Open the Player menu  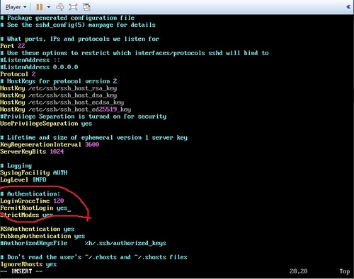pyautogui.click(x=16, y=7)
